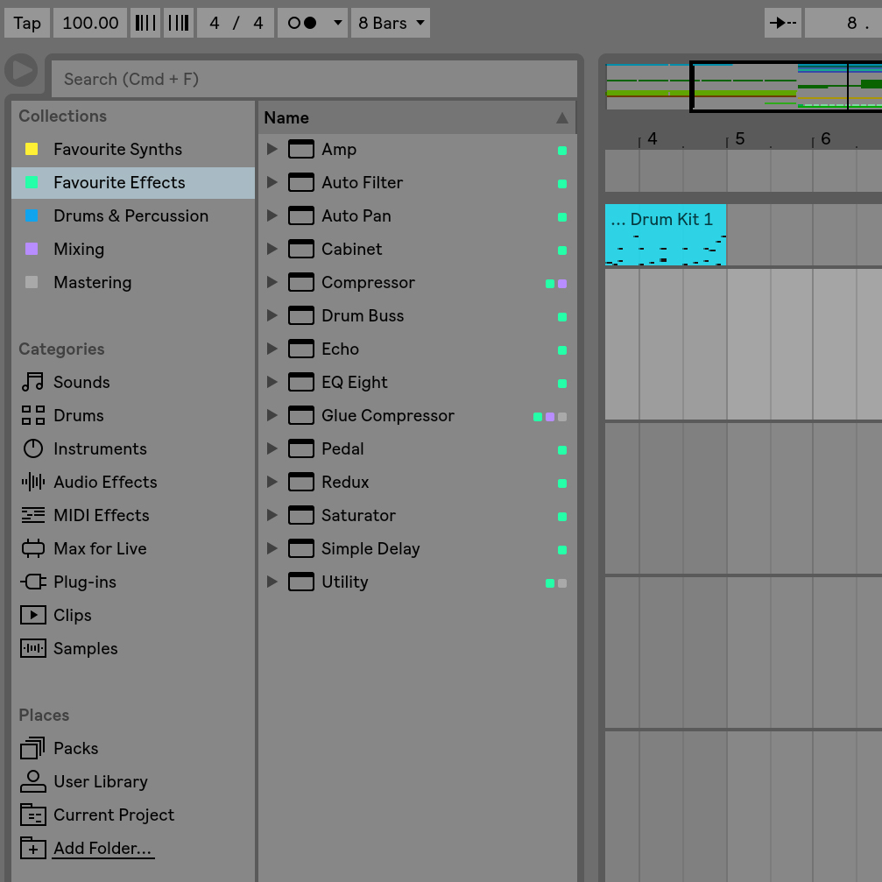882x882 pixels.
Task: Open the Current Project place
Action: coord(133,815)
